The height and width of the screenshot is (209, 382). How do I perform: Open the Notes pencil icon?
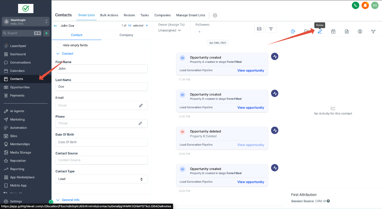click(x=320, y=31)
